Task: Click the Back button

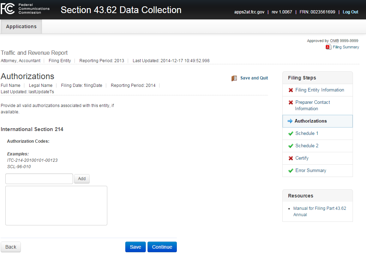Action: click(11, 247)
